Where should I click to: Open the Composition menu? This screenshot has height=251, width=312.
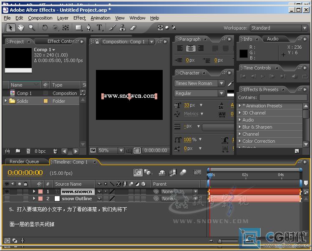coord(40,18)
